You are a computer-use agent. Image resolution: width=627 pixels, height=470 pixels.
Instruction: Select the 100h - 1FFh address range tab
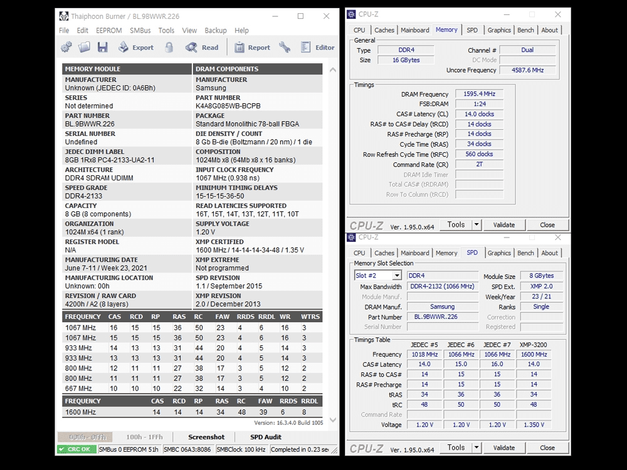tap(144, 437)
